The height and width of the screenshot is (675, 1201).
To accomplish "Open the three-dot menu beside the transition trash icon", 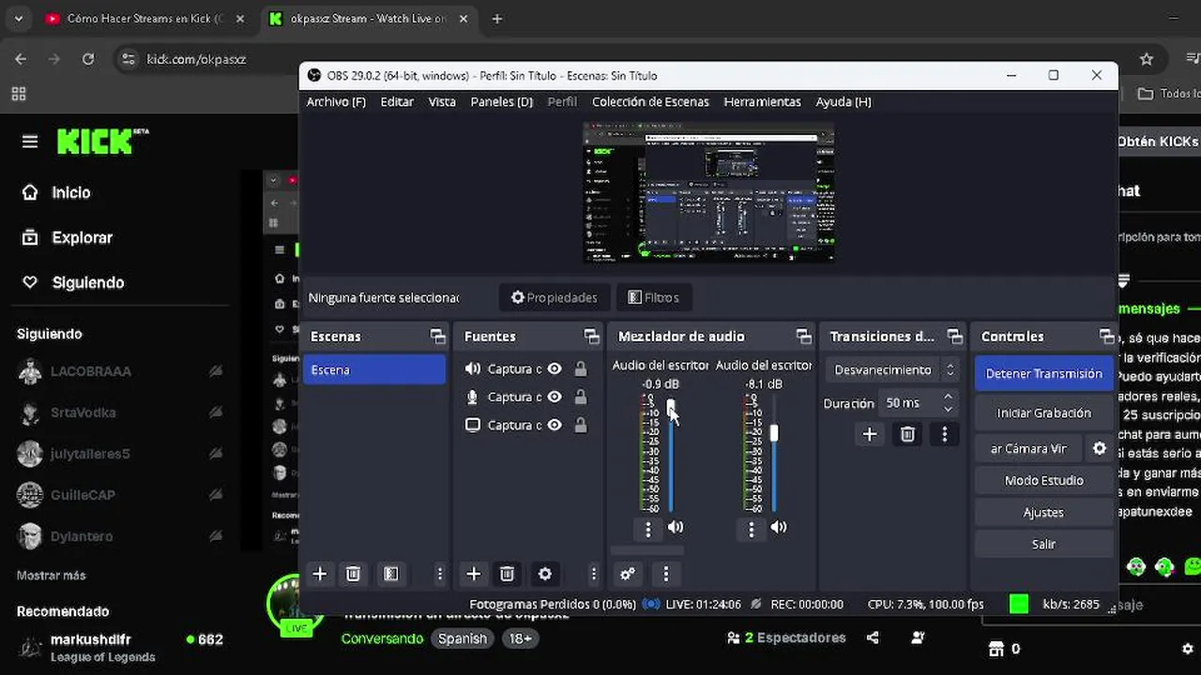I will click(945, 434).
